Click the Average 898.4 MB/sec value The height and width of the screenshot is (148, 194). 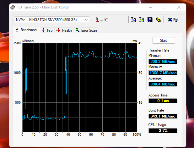(163, 84)
